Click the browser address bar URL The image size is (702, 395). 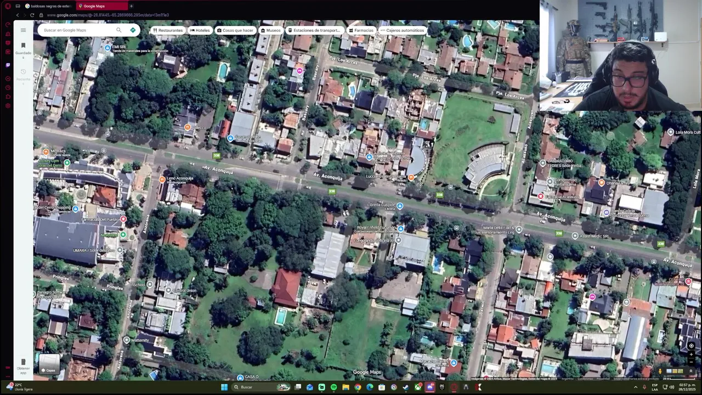tap(107, 15)
